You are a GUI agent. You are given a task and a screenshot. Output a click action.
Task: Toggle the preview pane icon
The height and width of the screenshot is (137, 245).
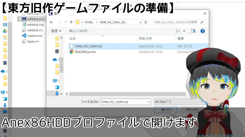[193, 31]
